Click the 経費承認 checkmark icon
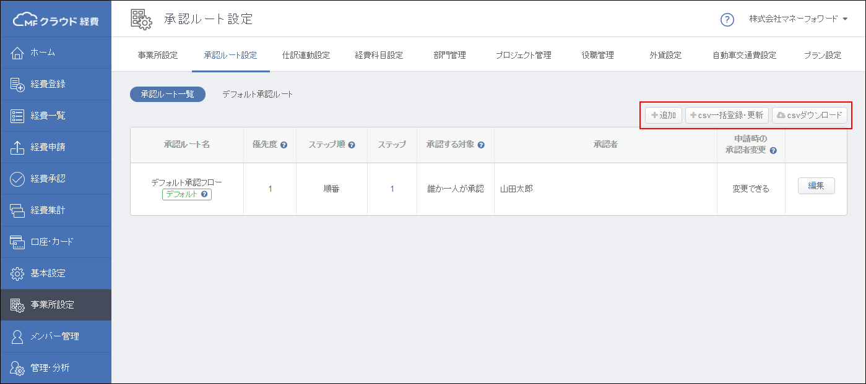 tap(17, 179)
